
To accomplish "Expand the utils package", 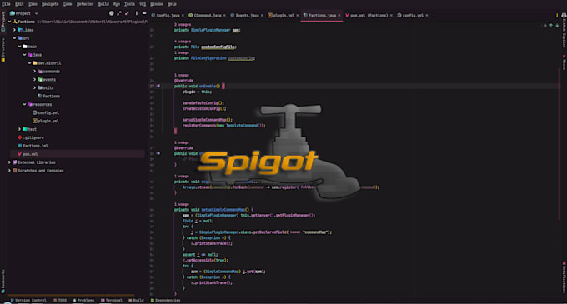I will click(x=35, y=88).
